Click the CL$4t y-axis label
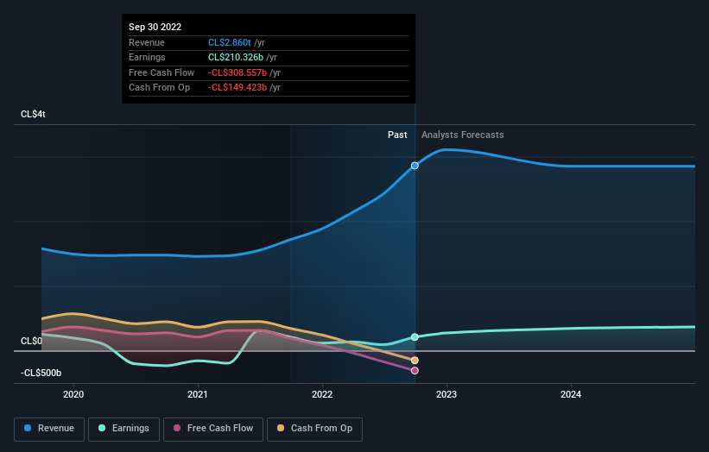The height and width of the screenshot is (452, 709). pos(33,114)
